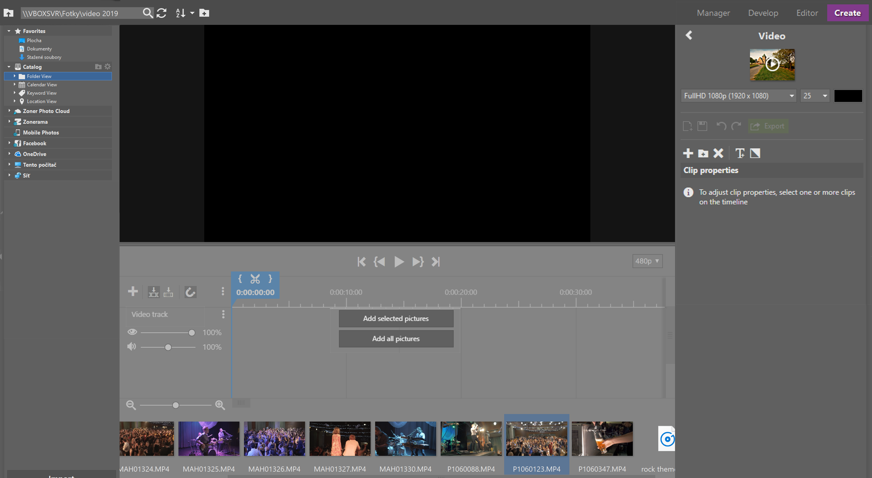The width and height of the screenshot is (872, 478).
Task: Add a new track with timeline plus icon
Action: click(x=133, y=291)
